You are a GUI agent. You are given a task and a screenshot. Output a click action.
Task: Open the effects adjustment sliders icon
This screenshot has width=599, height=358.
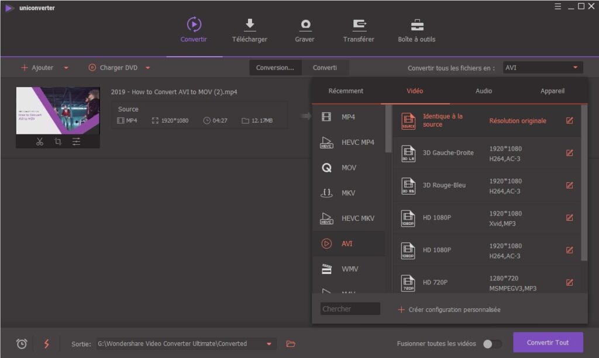[x=77, y=142]
